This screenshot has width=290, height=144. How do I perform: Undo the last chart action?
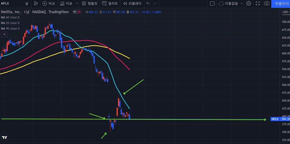point(148,3)
